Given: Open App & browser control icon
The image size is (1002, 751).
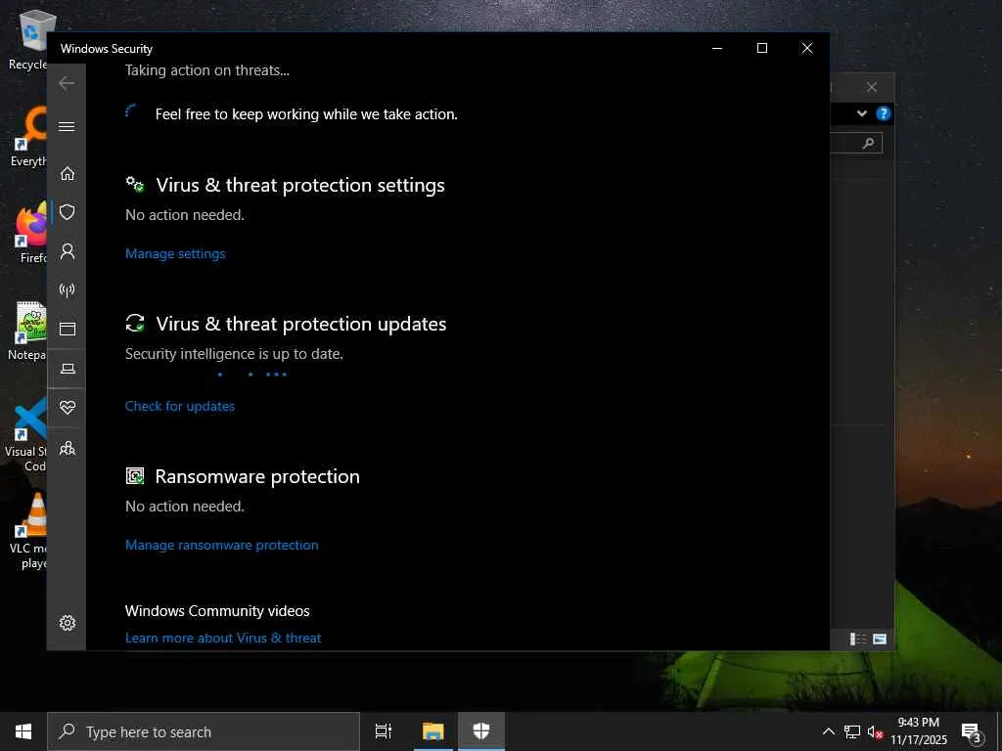Looking at the screenshot, I should pyautogui.click(x=68, y=329).
